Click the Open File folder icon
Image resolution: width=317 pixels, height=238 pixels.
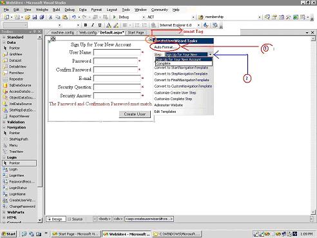pyautogui.click(x=28, y=17)
